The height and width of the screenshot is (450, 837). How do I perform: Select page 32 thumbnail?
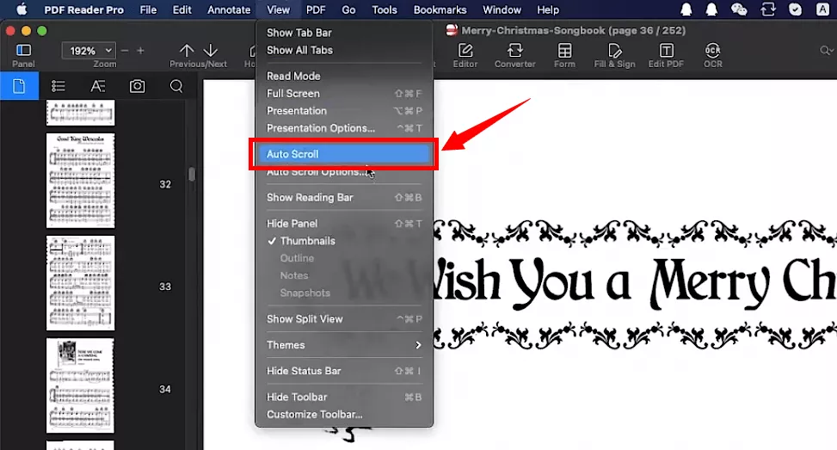(81, 181)
